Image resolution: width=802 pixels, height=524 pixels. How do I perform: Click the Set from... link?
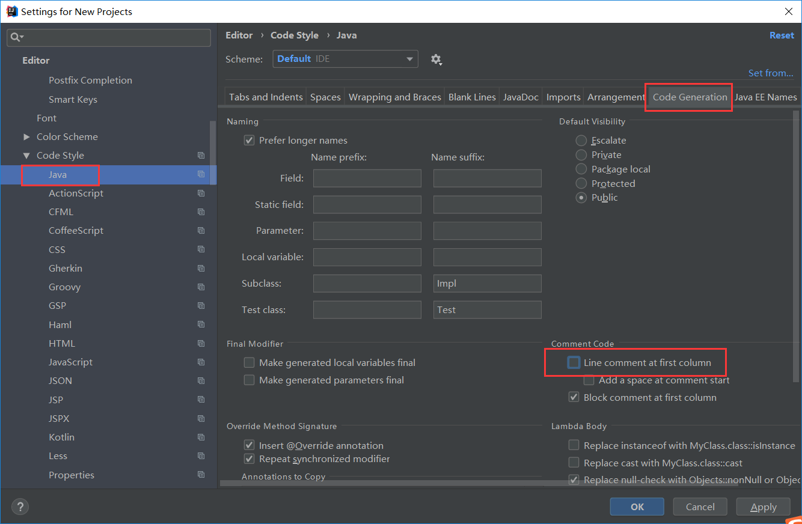click(770, 73)
